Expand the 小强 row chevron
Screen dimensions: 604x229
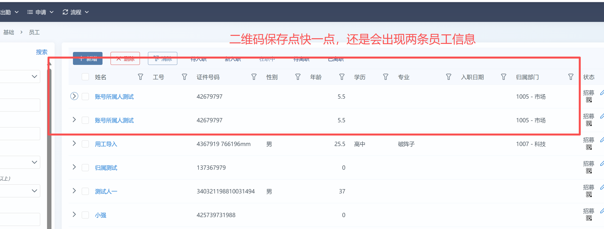tap(74, 214)
